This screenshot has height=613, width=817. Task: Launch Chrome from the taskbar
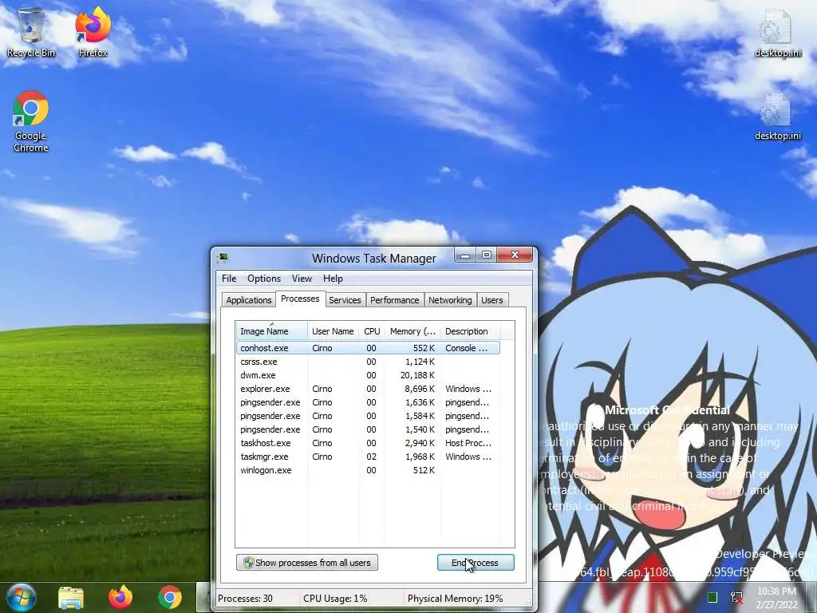pyautogui.click(x=170, y=597)
